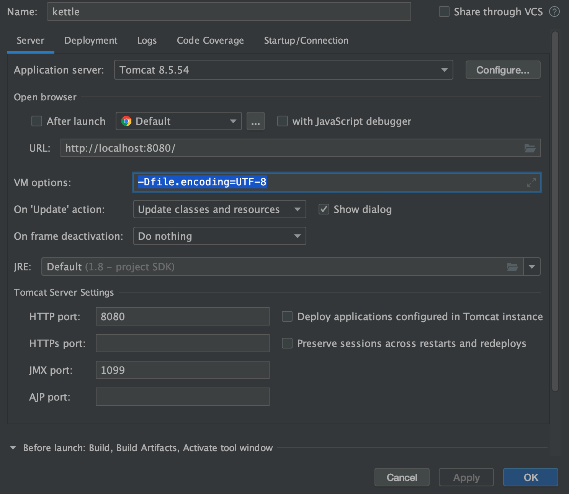Switch to the Startup/Connection tab

click(306, 41)
